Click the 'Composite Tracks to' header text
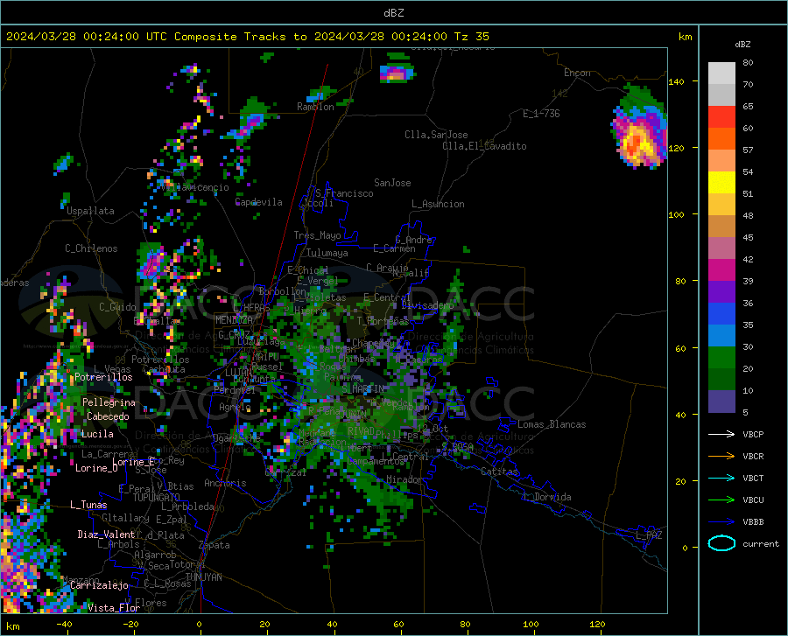This screenshot has height=636, width=788. tap(241, 37)
